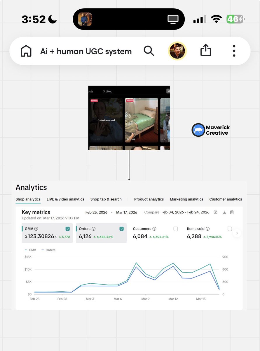Open the share icon at the top

coord(205,50)
